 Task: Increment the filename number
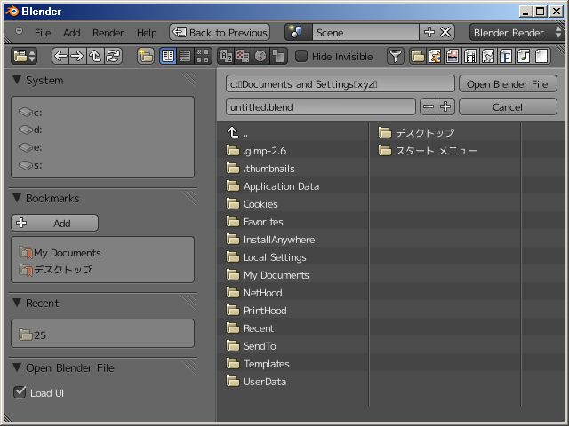[x=446, y=107]
